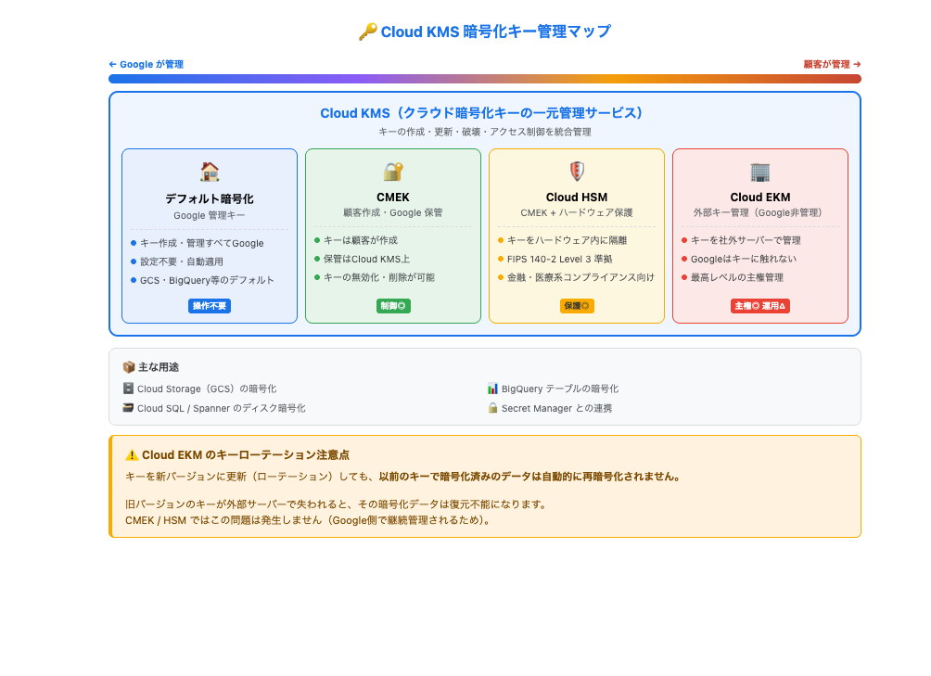Viewport: 931px width, 676px height.
Task: Click the bar chart icon next to BigQuery
Action: coord(492,389)
